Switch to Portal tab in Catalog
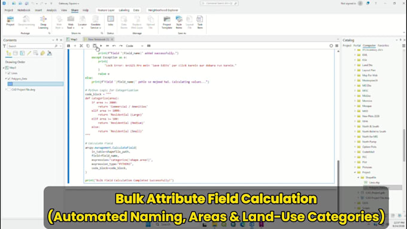 click(x=357, y=45)
